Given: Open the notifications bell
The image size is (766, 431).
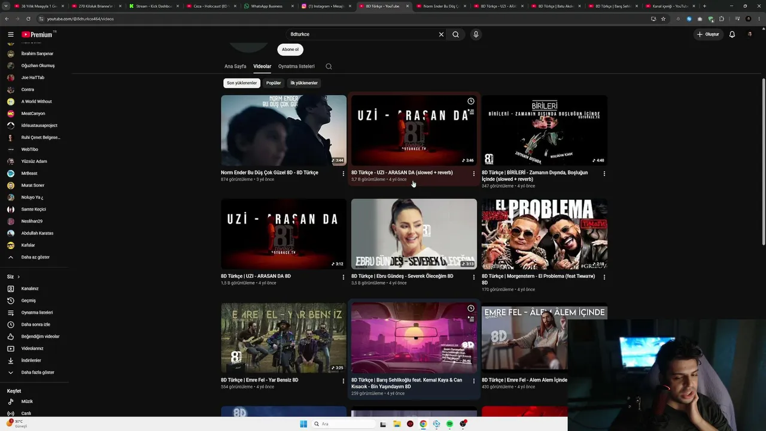Looking at the screenshot, I should pyautogui.click(x=732, y=34).
